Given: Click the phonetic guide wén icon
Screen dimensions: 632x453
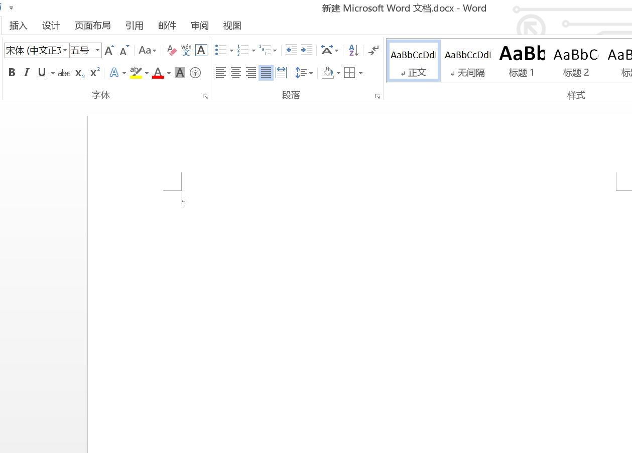Looking at the screenshot, I should (x=186, y=51).
